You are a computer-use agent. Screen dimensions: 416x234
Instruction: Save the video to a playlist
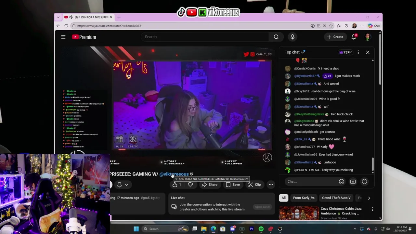[233, 185]
